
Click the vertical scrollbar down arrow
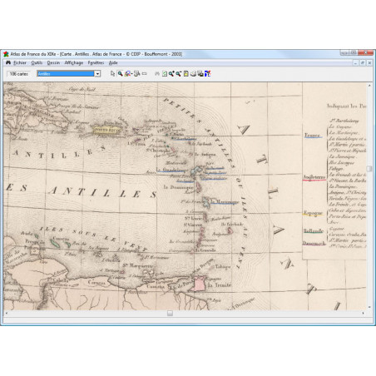369,307
